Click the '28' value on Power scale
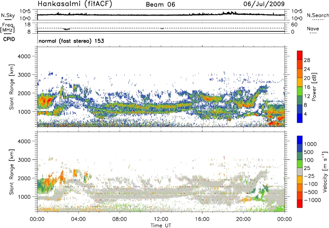This screenshot has width=329, height=228. tap(307, 60)
